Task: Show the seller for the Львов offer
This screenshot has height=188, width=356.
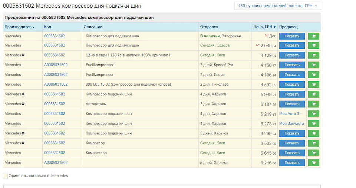Action: pyautogui.click(x=292, y=75)
